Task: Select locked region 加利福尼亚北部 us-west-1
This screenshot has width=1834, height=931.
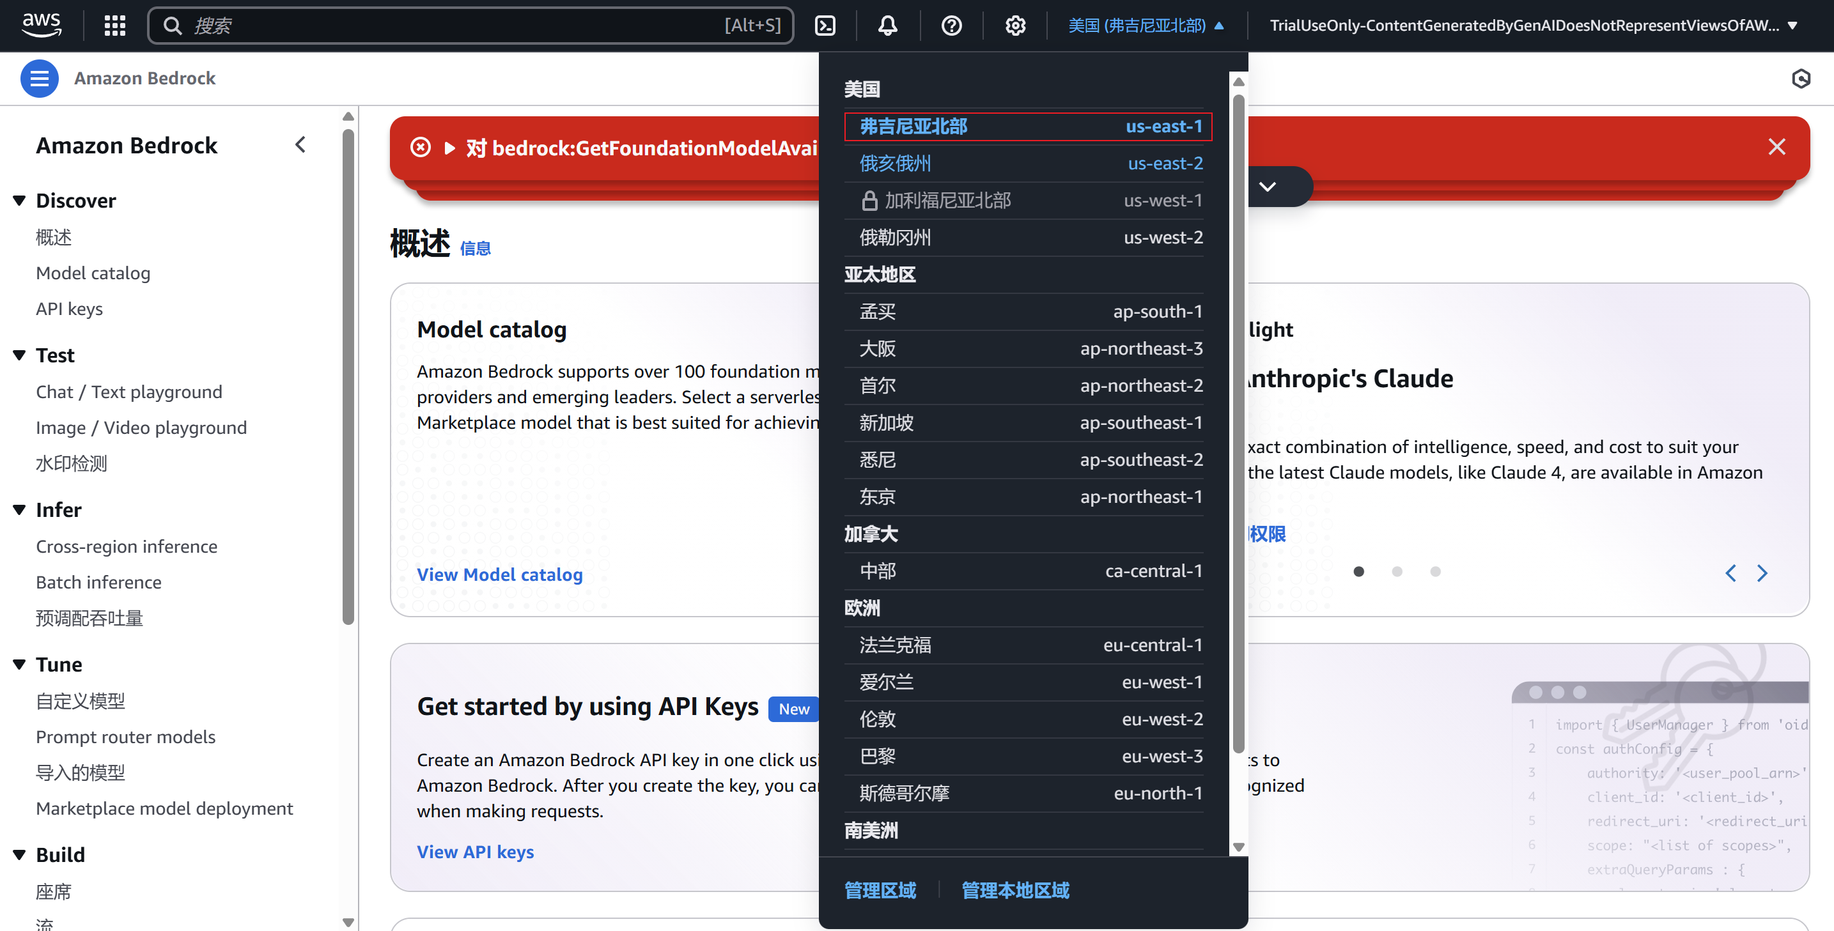Action: point(1024,201)
